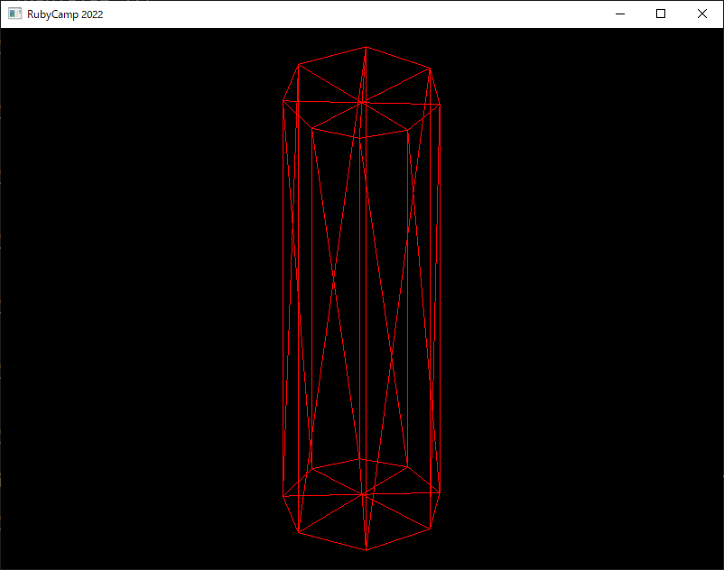Click the lower-right outer vertex of the bottom cap
Image resolution: width=724 pixels, height=570 pixels.
pyautogui.click(x=431, y=529)
